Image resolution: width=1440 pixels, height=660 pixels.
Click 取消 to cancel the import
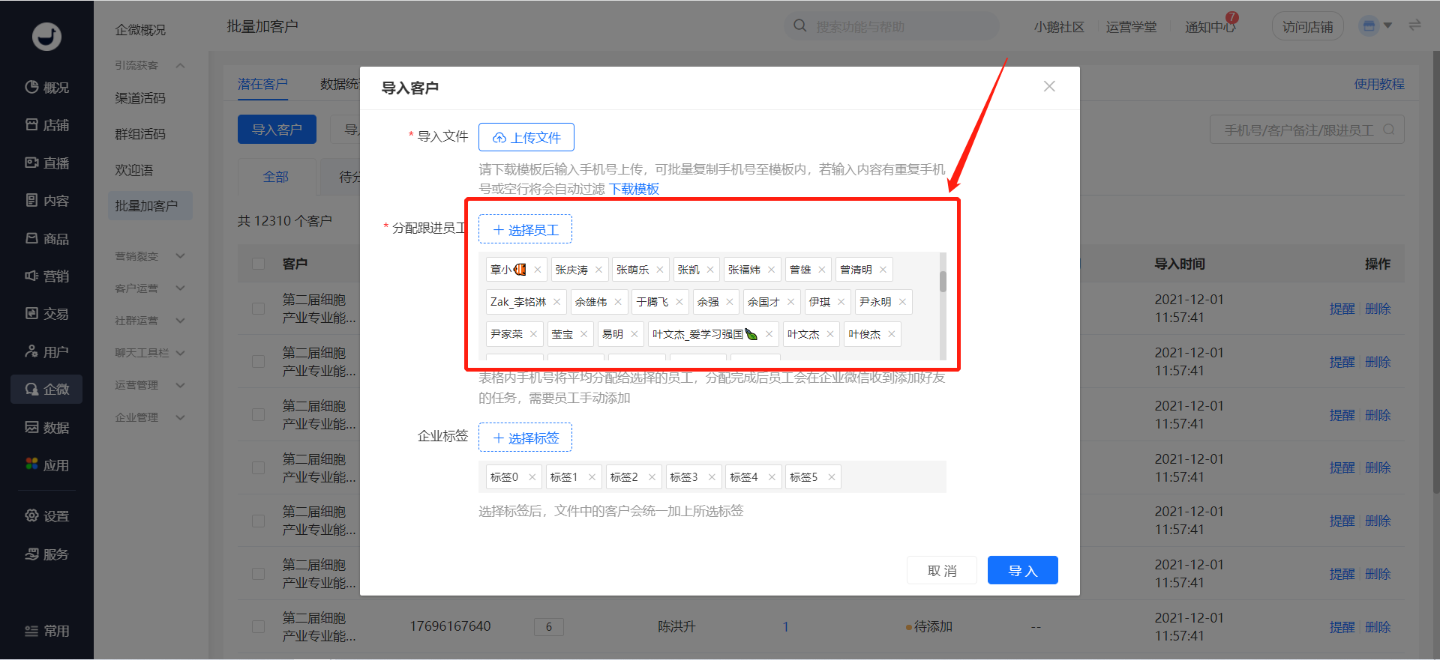pyautogui.click(x=942, y=570)
